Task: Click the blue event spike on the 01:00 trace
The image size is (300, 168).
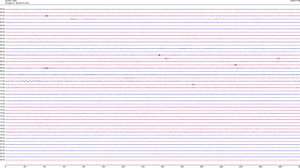Action: (x=47, y=16)
